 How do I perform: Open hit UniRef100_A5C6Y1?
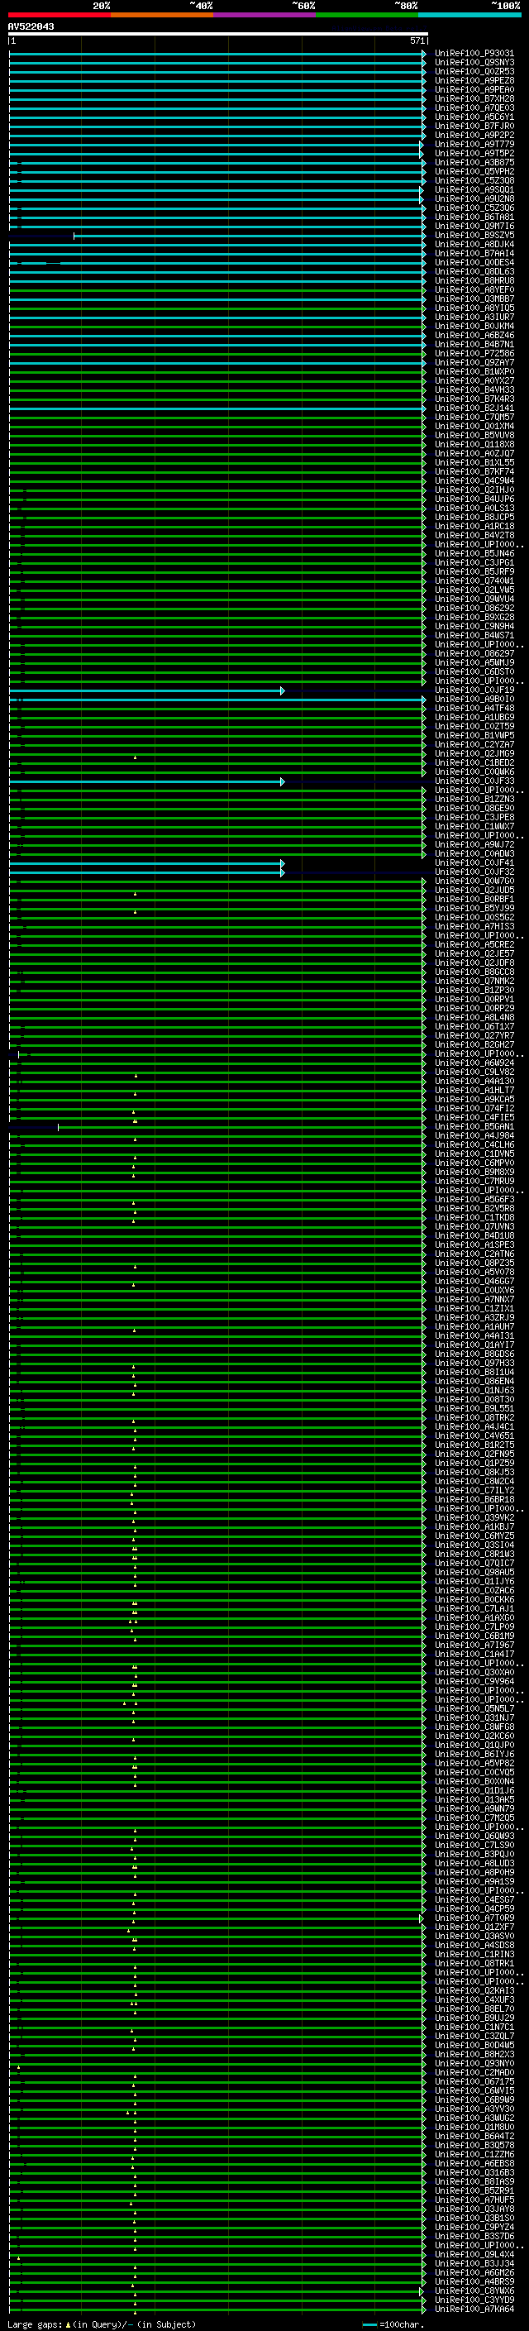click(474, 117)
